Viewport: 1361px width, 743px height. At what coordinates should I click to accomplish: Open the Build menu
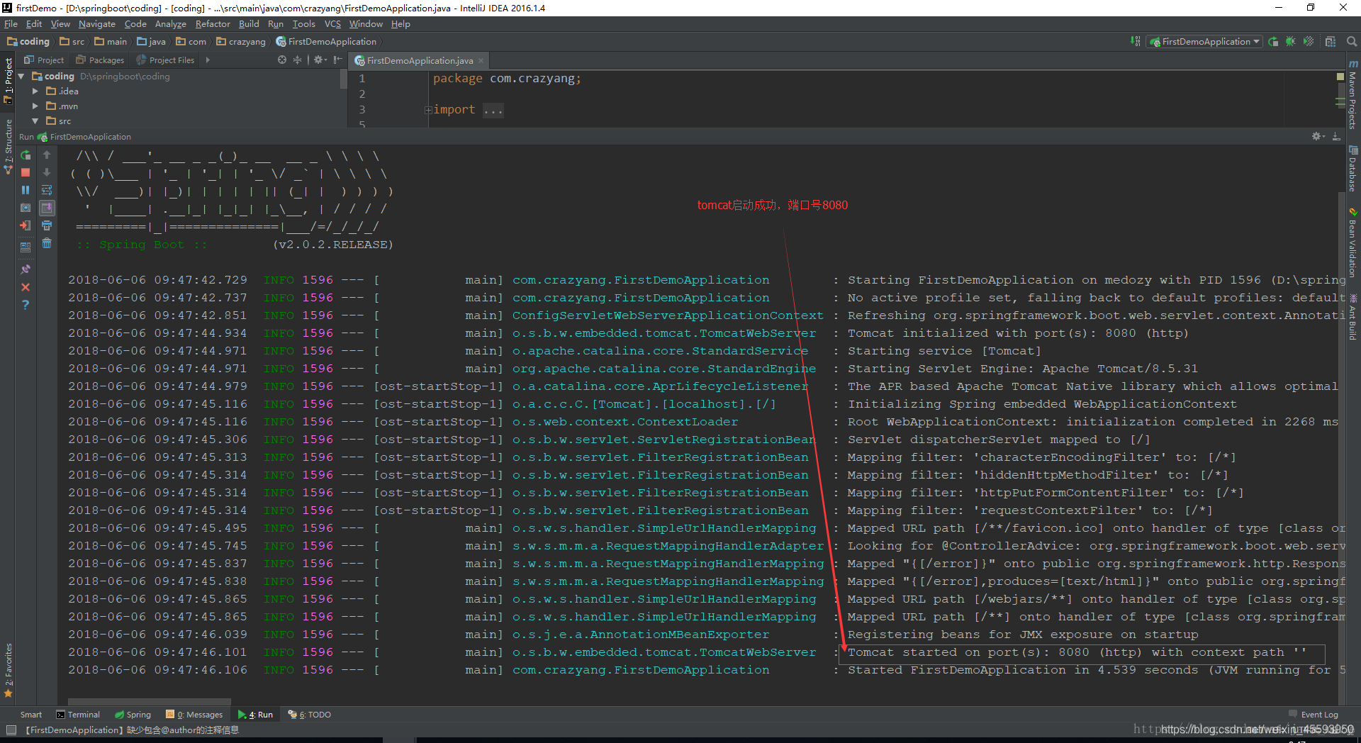pyautogui.click(x=249, y=23)
